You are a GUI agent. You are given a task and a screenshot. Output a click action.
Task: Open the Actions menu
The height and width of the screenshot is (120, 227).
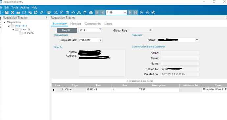[25, 8]
